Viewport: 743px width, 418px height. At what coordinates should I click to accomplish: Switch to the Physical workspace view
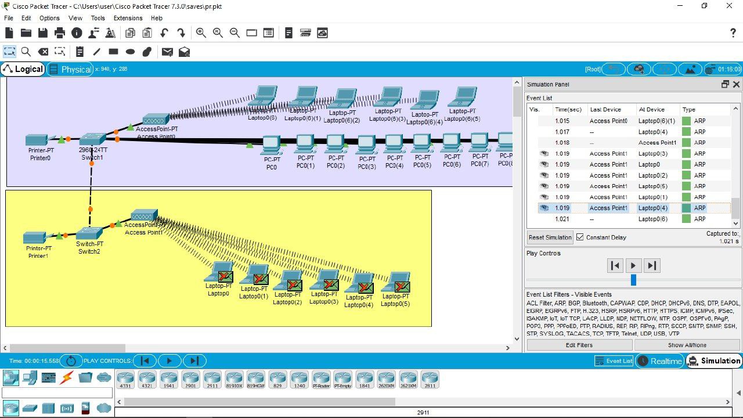pos(70,69)
